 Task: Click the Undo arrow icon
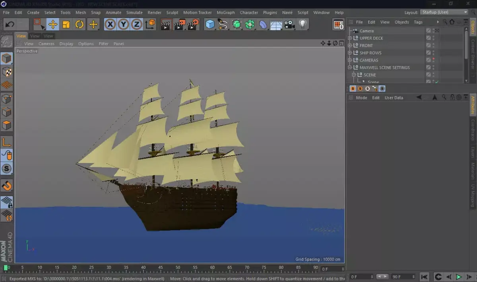point(10,25)
